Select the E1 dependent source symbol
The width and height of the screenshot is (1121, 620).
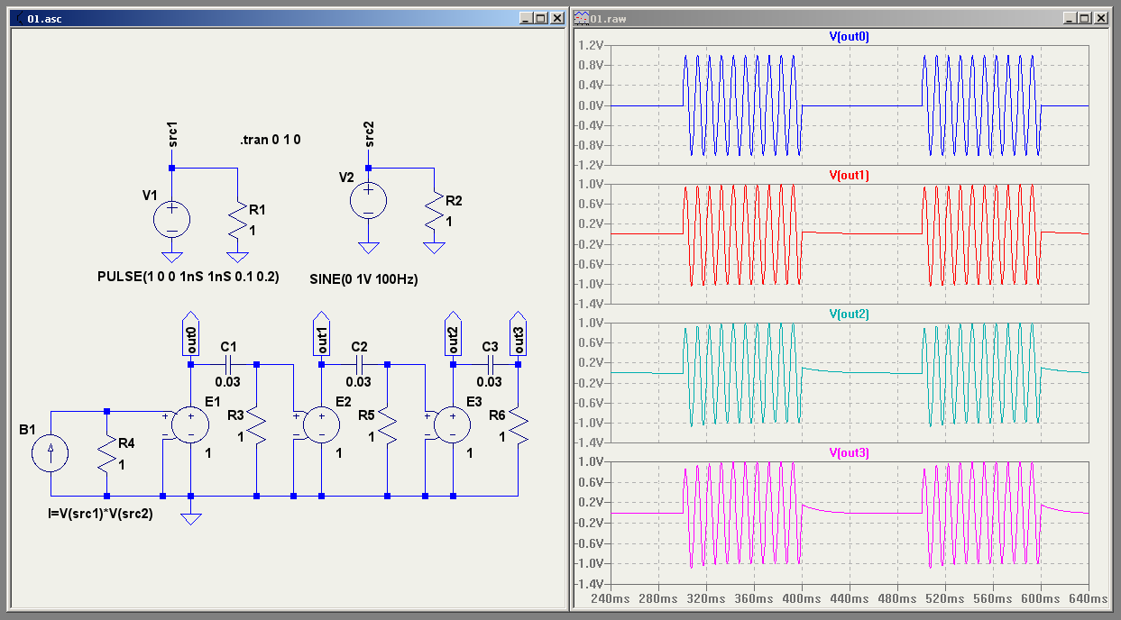[x=190, y=424]
